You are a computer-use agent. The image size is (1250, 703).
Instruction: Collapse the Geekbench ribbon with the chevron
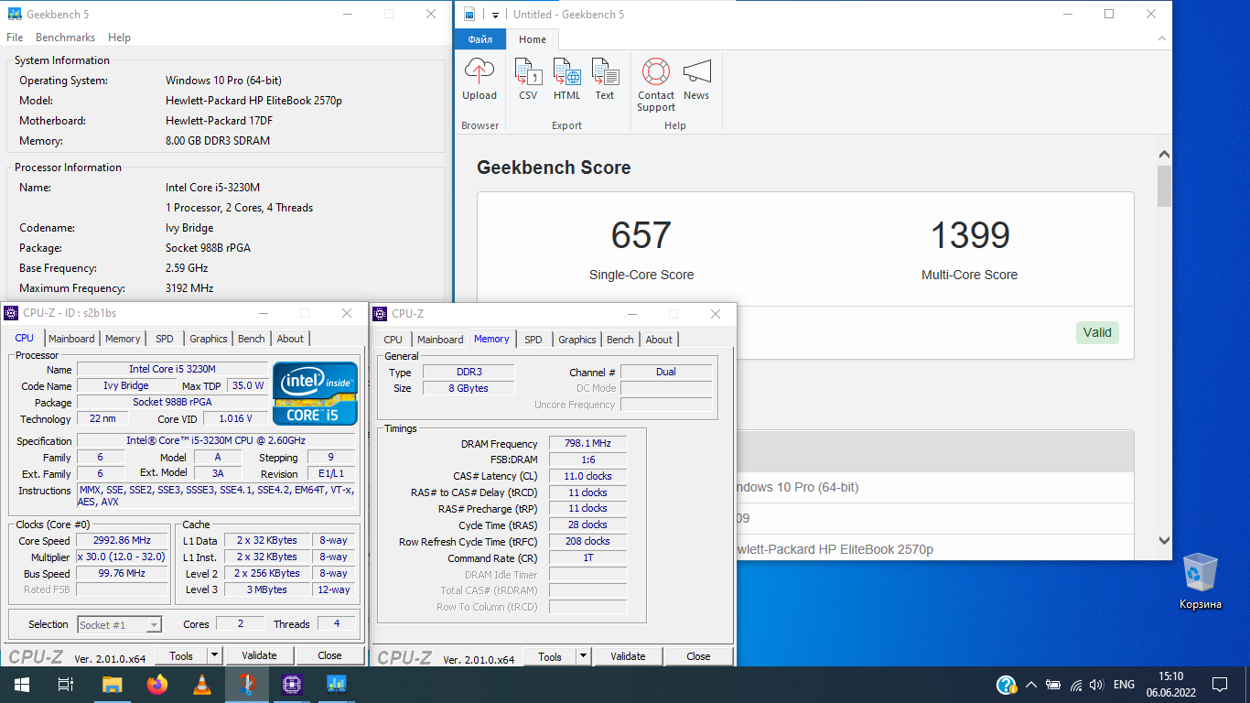[1160, 39]
